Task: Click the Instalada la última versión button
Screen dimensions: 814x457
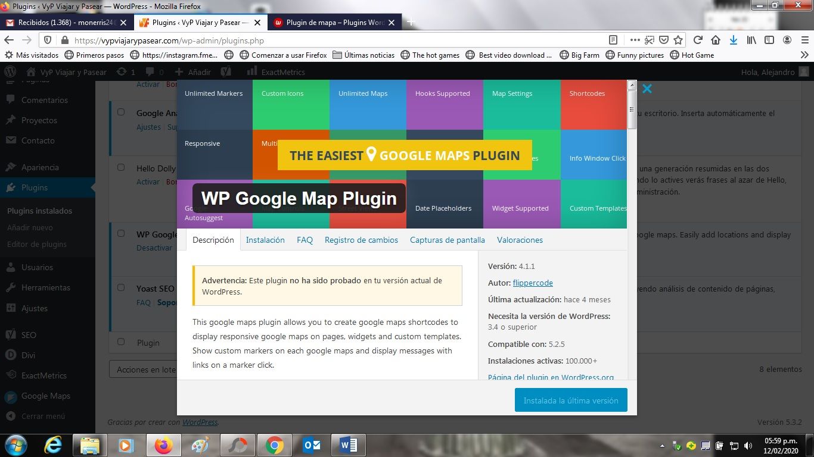Action: tap(571, 400)
